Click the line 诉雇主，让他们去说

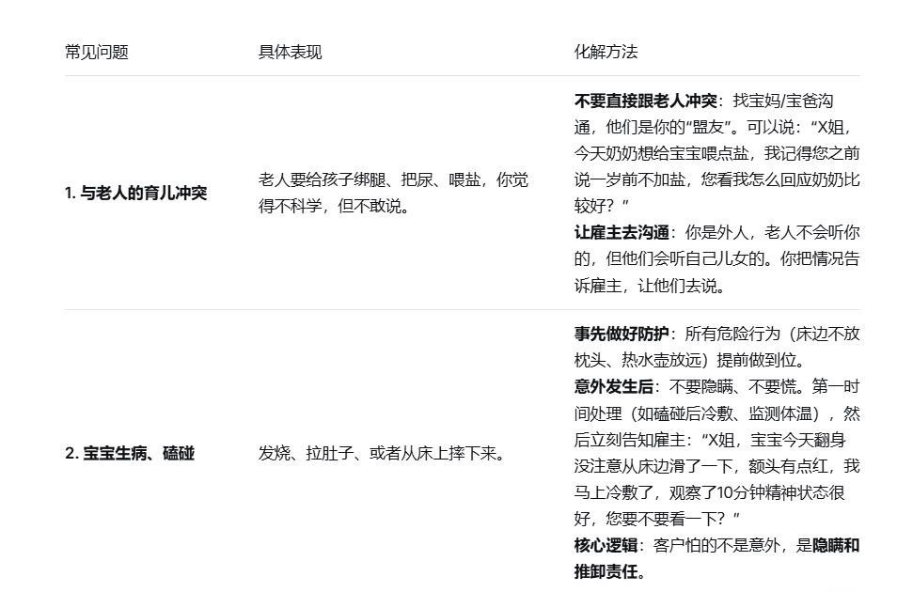coord(650,286)
